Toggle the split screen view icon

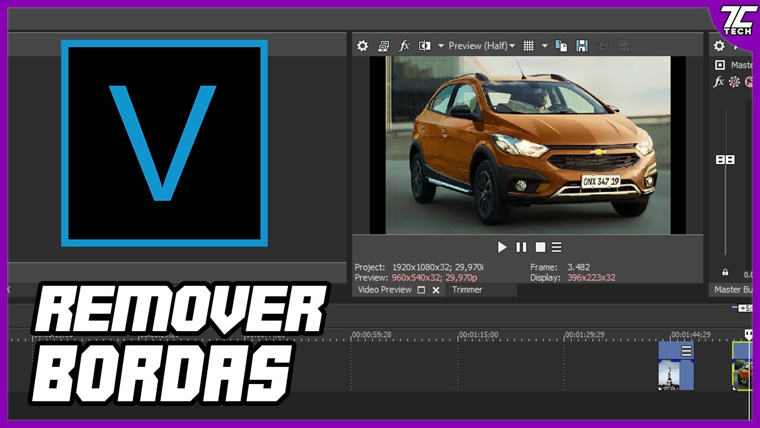coord(425,46)
